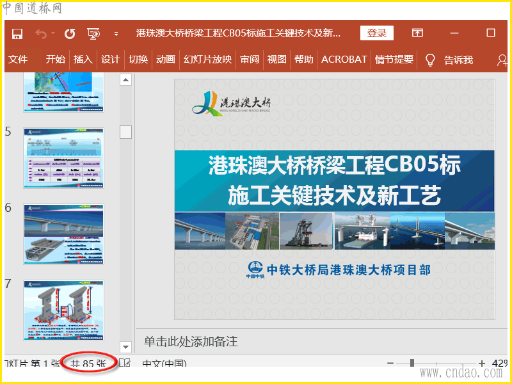Click the spell check icon in status bar
Viewport: 512px width, 384px height.
tap(125, 363)
